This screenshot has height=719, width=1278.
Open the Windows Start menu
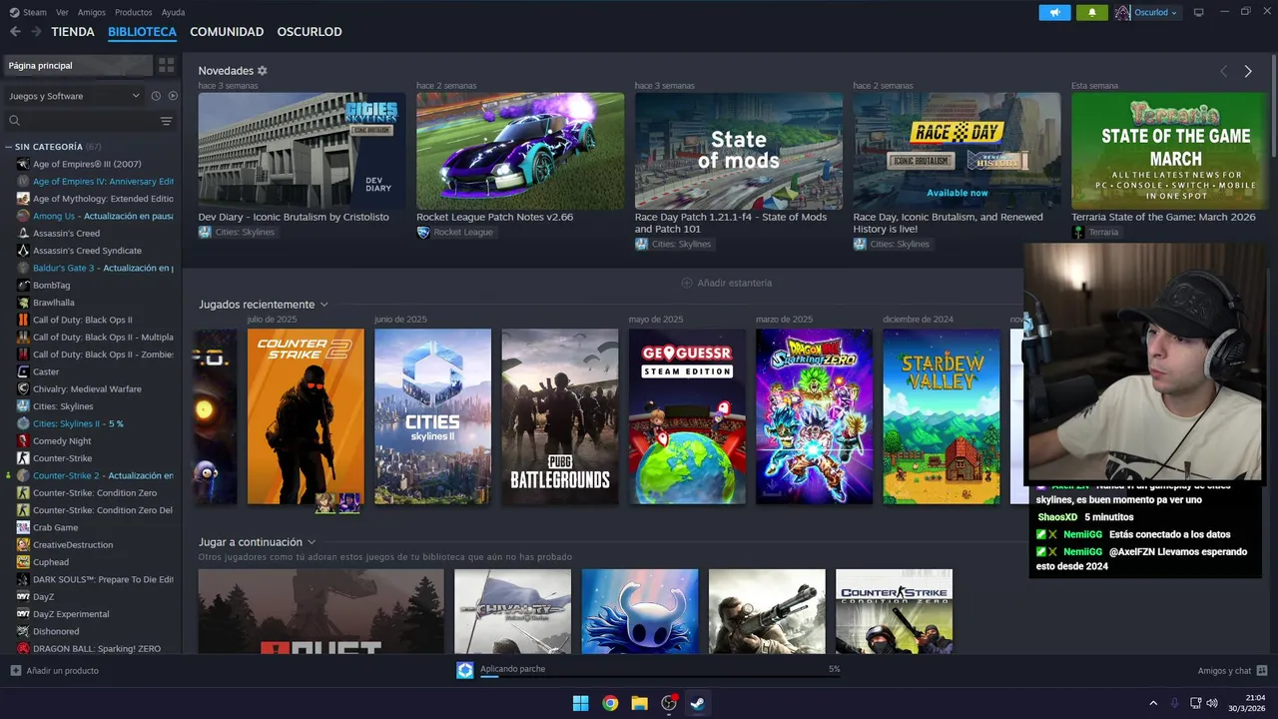[580, 703]
